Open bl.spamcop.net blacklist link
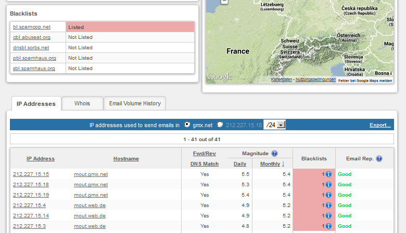This screenshot has width=406, height=233. (x=32, y=27)
